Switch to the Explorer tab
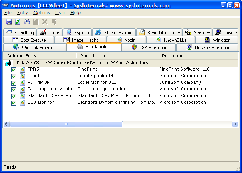The height and width of the screenshot is (173, 242). (x=77, y=32)
